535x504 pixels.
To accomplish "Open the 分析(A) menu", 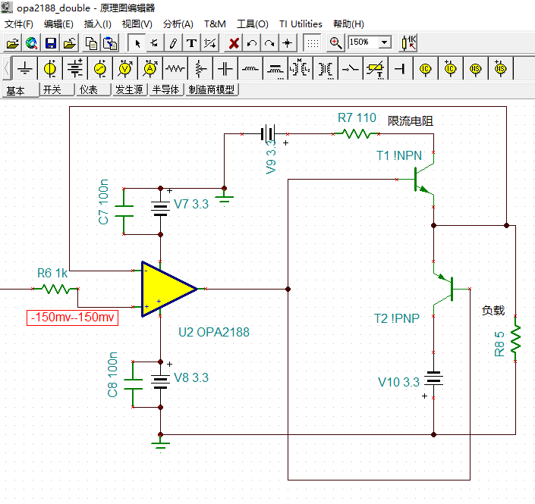I will pos(178,23).
